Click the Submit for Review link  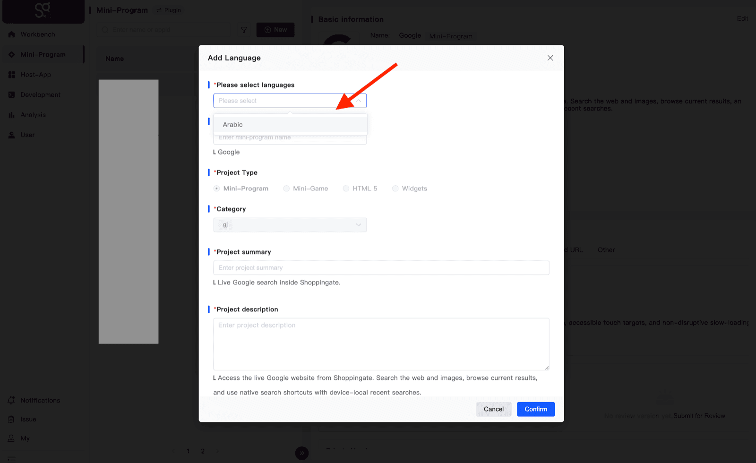pos(699,416)
